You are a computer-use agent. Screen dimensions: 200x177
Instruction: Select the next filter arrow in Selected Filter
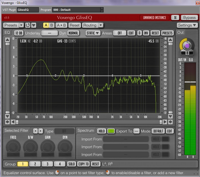coord(41,131)
